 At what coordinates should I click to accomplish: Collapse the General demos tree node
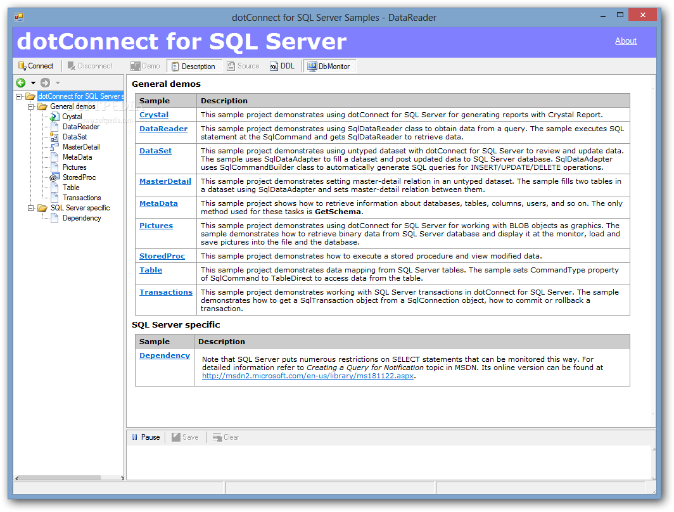[30, 106]
